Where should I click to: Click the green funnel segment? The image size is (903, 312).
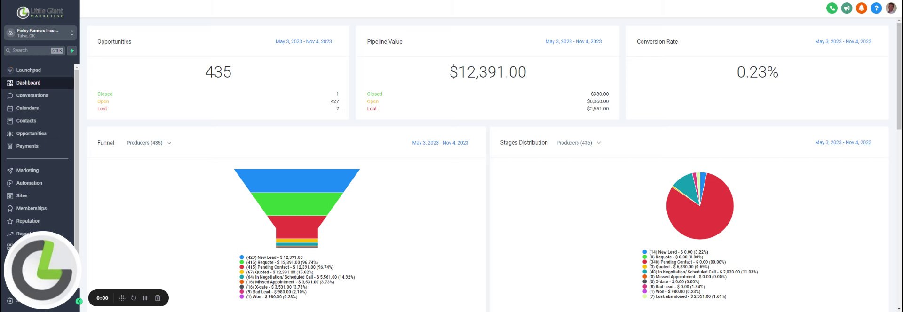[297, 204]
